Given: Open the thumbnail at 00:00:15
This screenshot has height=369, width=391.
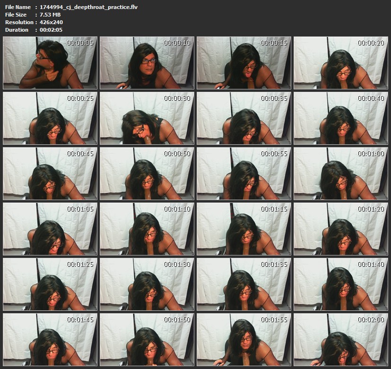Looking at the screenshot, I should pyautogui.click(x=244, y=63).
